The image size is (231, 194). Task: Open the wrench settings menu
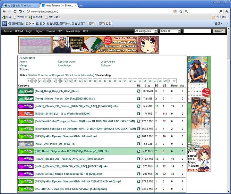227,11
